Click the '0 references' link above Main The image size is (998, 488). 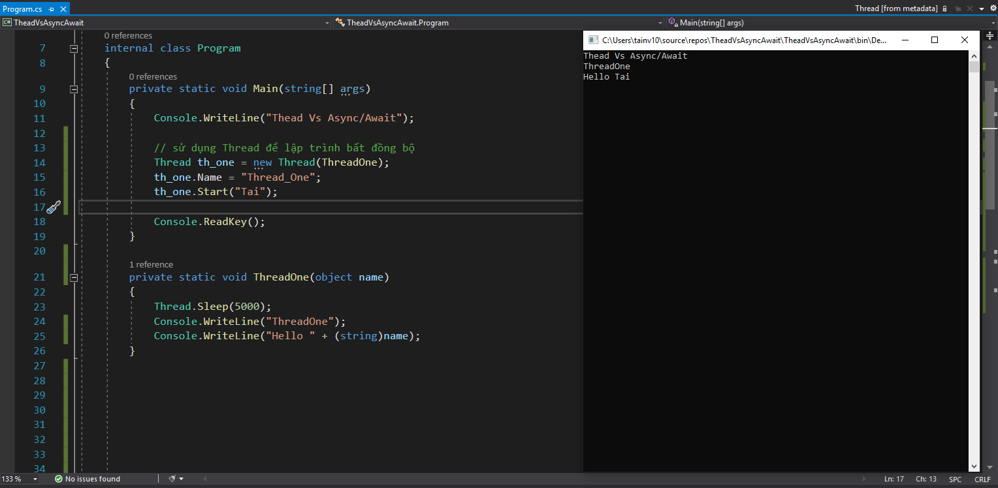click(x=153, y=76)
